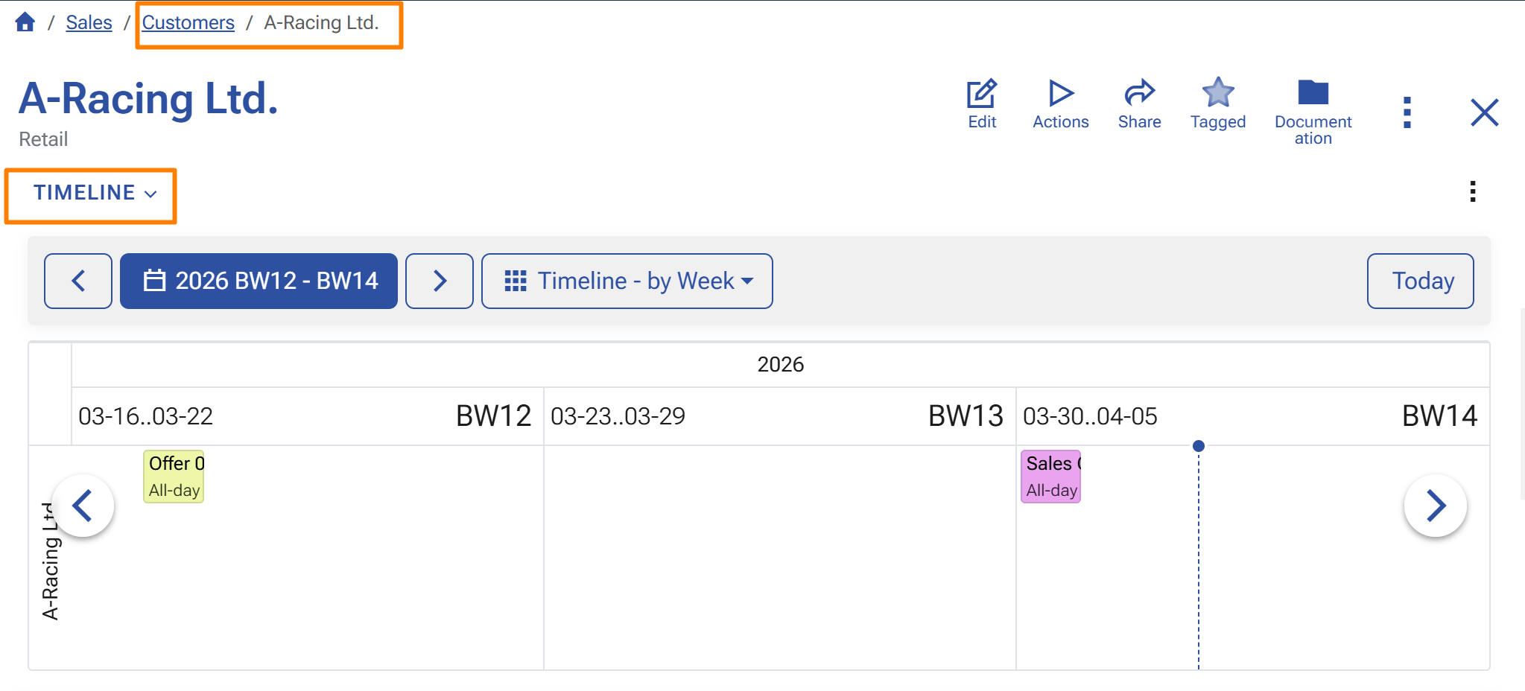1525x691 pixels.
Task: Open the three-dot menu above the timeline toolbar
Action: pos(1471,192)
